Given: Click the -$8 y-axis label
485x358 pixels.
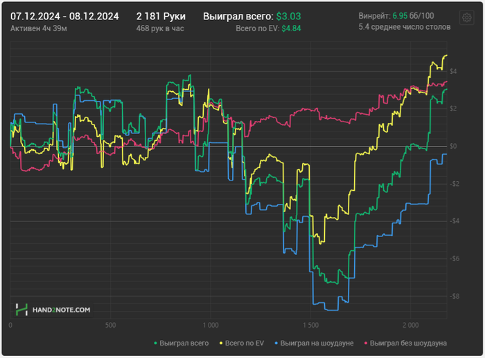Looking at the screenshot, I should 453,296.
